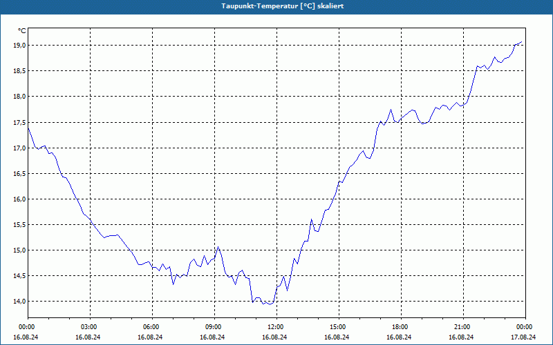Viewport: 553px width, 345px height.
Task: Select the '16,5' y-axis label
Action: tap(19, 174)
